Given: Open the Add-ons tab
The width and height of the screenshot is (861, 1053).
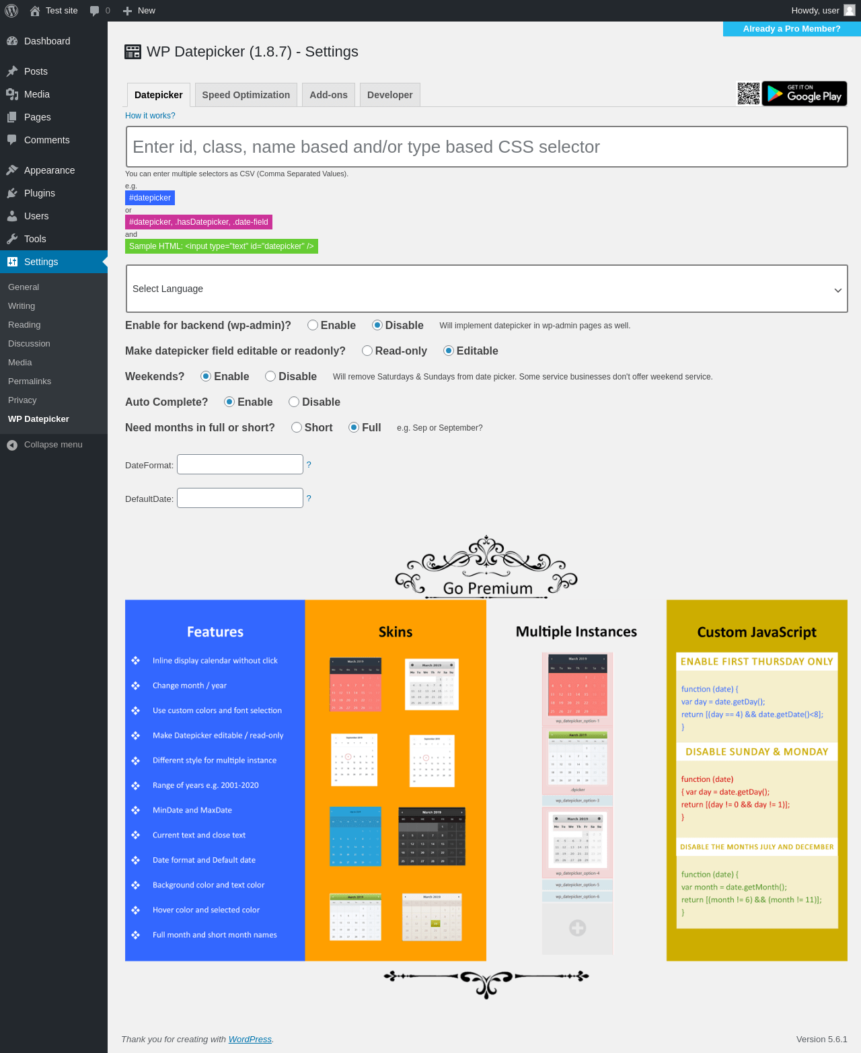Looking at the screenshot, I should pos(329,95).
